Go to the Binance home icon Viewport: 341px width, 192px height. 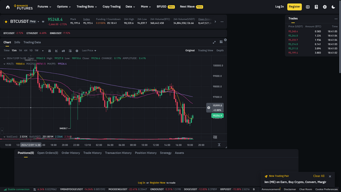(8, 7)
